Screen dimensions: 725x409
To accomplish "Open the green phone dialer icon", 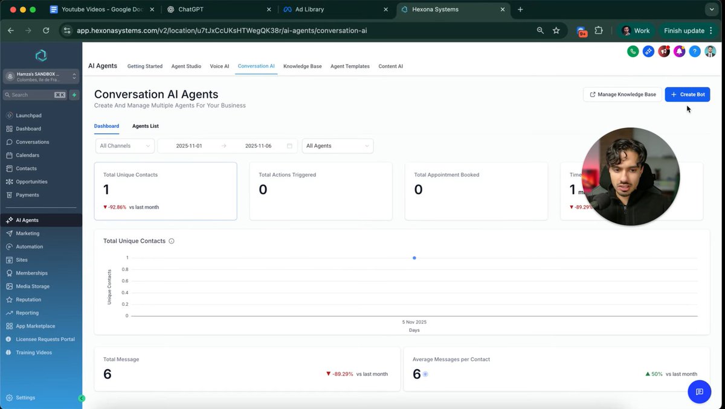I will pyautogui.click(x=633, y=51).
